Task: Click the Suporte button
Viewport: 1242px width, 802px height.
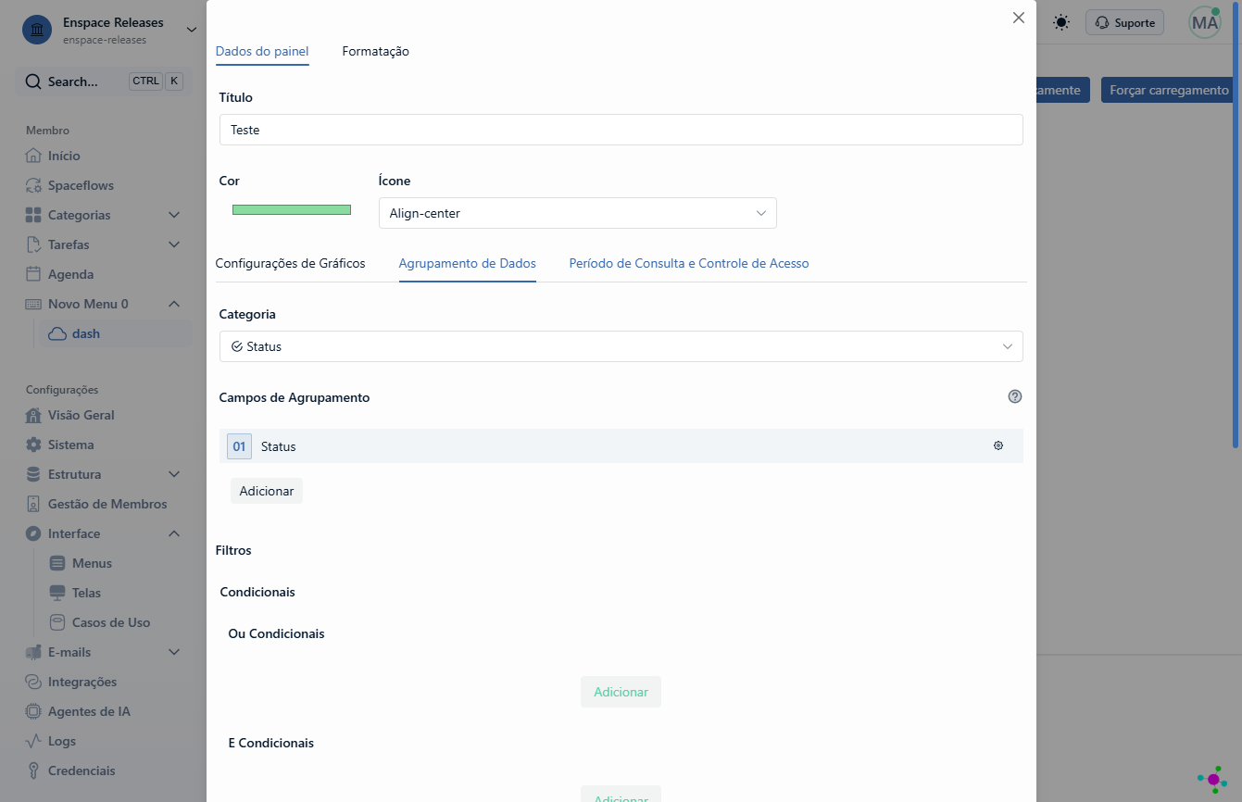Action: click(1124, 23)
